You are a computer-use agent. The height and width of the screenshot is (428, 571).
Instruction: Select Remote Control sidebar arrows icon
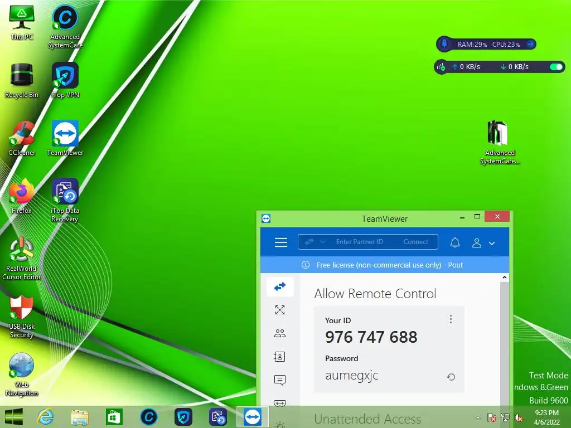pyautogui.click(x=280, y=287)
